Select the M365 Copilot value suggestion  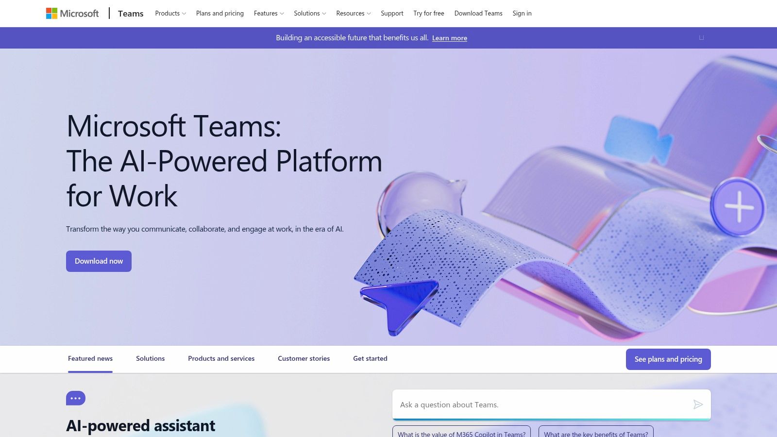[461, 432]
